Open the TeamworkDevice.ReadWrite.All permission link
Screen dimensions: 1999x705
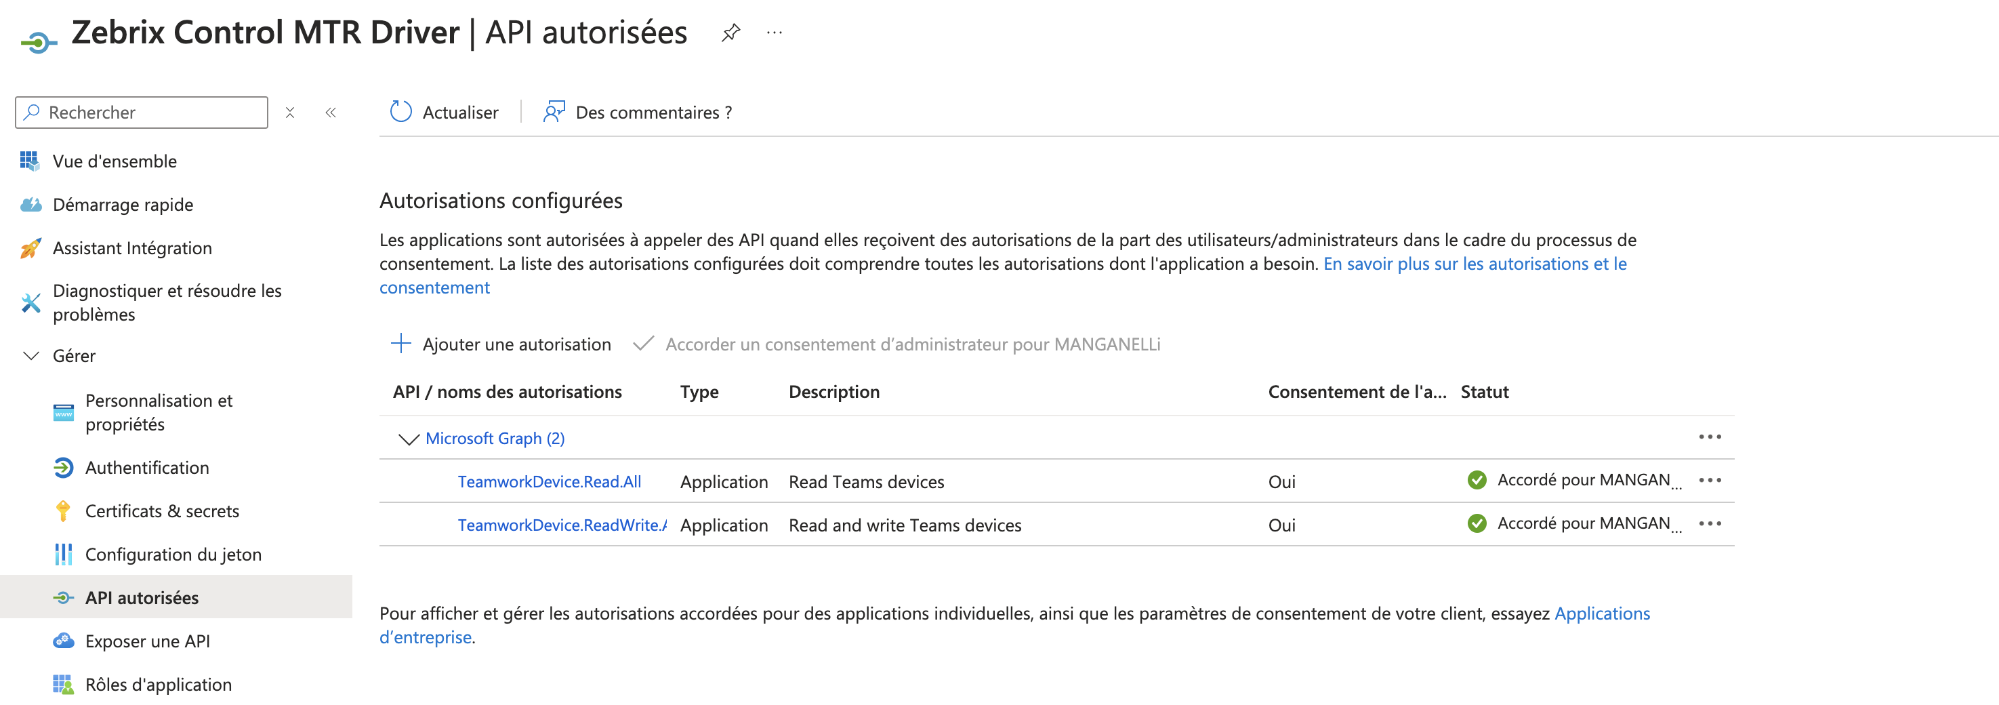(x=562, y=525)
